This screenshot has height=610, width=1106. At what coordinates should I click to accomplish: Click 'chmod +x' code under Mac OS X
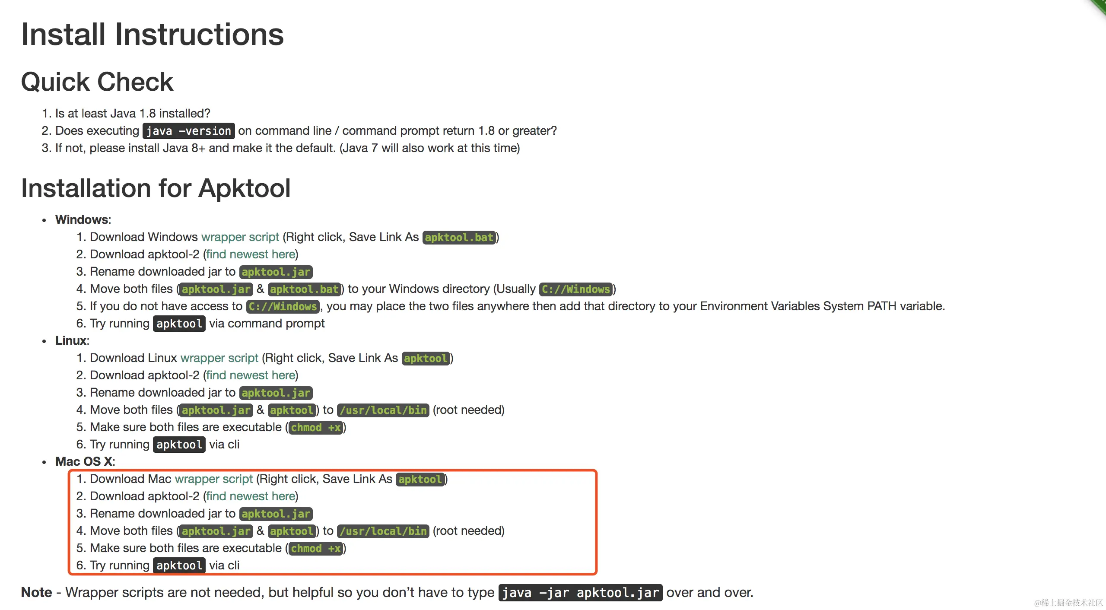pos(315,548)
